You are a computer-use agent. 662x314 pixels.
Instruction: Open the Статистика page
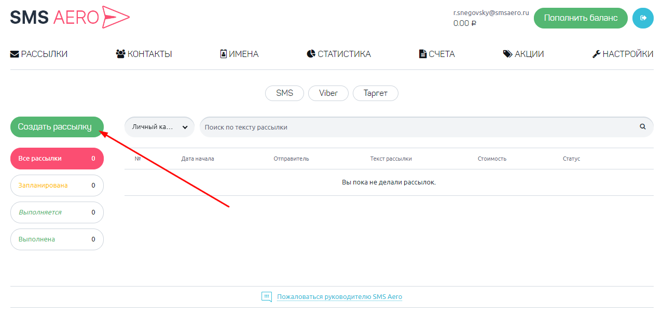339,54
